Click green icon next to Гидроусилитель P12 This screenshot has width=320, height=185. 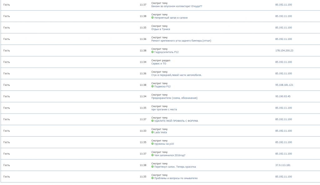[152, 52]
